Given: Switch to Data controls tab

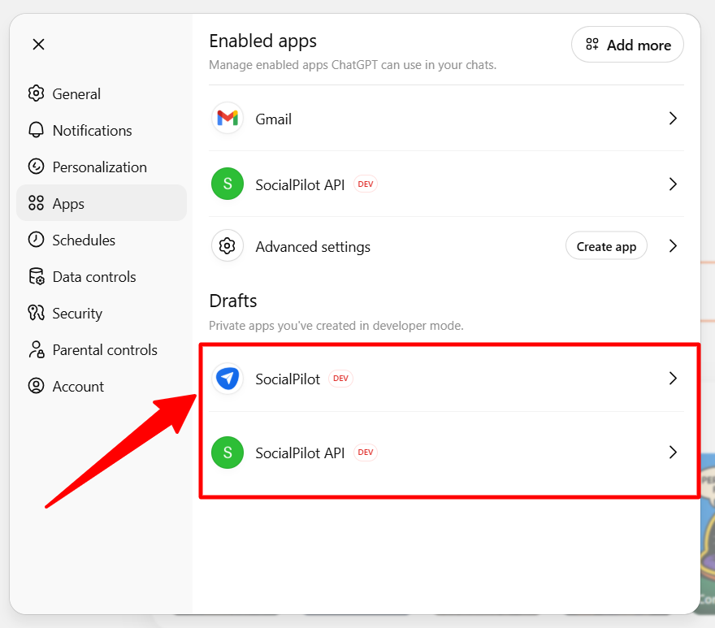Looking at the screenshot, I should click(x=102, y=276).
